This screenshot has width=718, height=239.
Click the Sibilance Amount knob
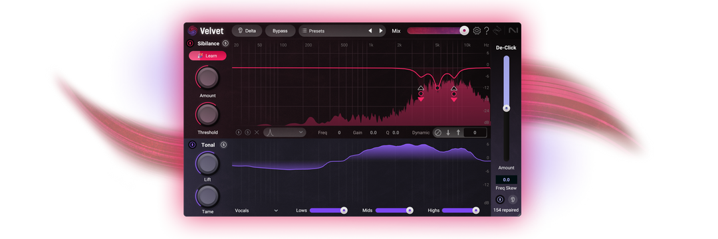[208, 78]
